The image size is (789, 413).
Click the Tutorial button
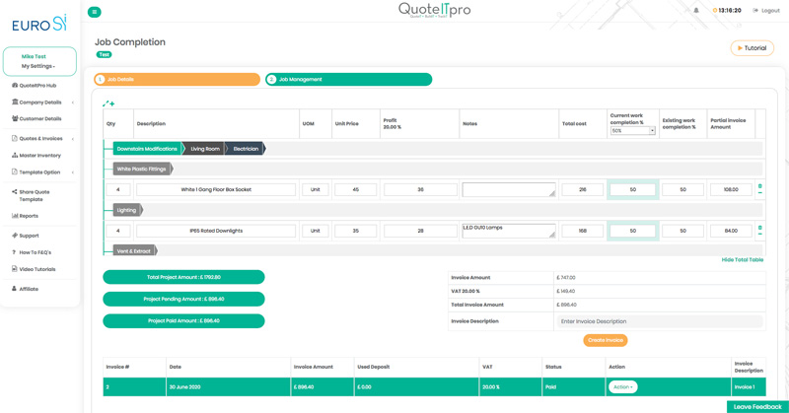click(752, 48)
